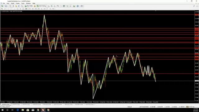Open the Strategy Tester icon
The image size is (199, 112).
(22, 6)
